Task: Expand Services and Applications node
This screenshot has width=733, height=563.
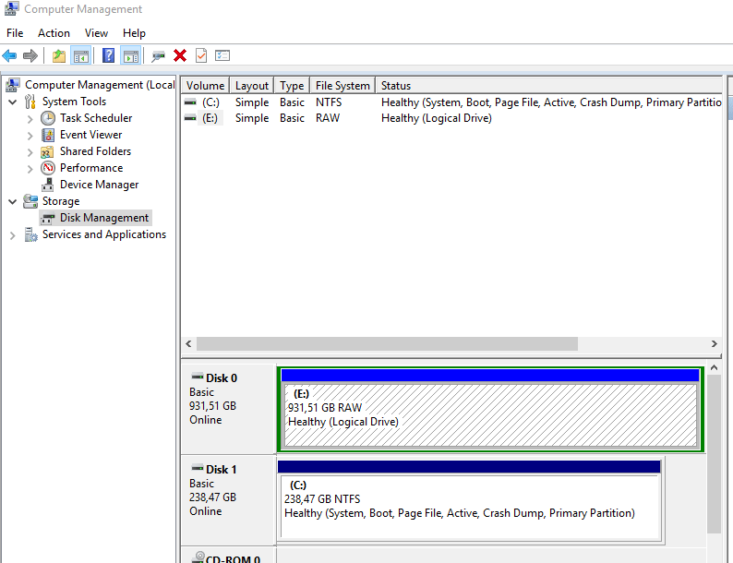Action: 13,235
